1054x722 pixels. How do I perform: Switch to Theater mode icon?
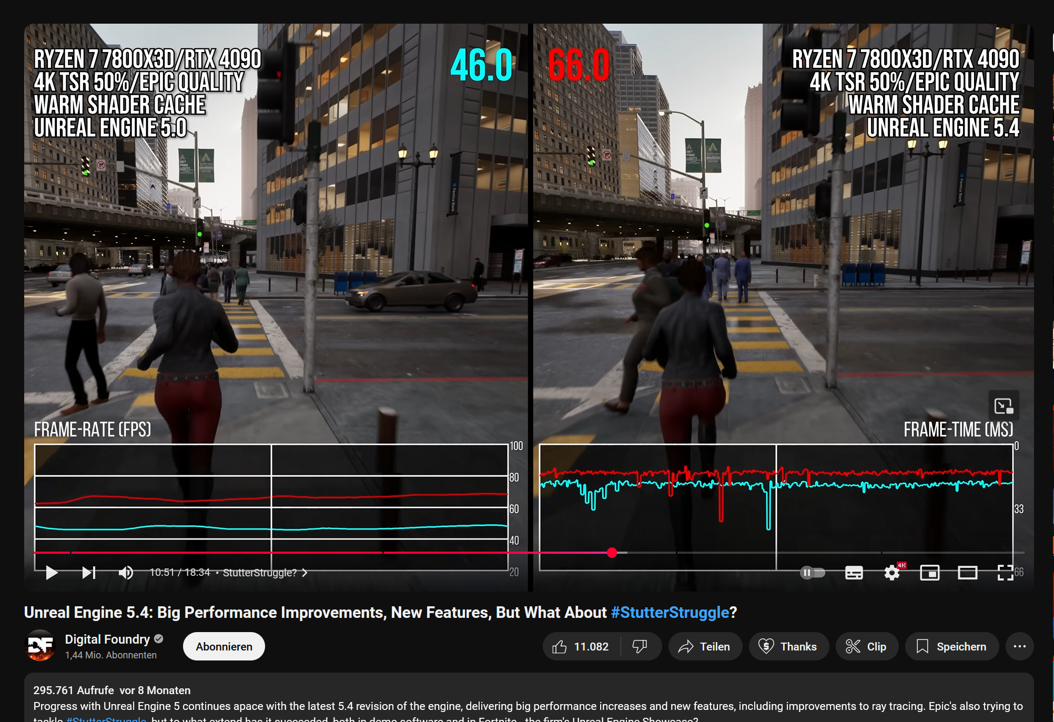coord(968,573)
